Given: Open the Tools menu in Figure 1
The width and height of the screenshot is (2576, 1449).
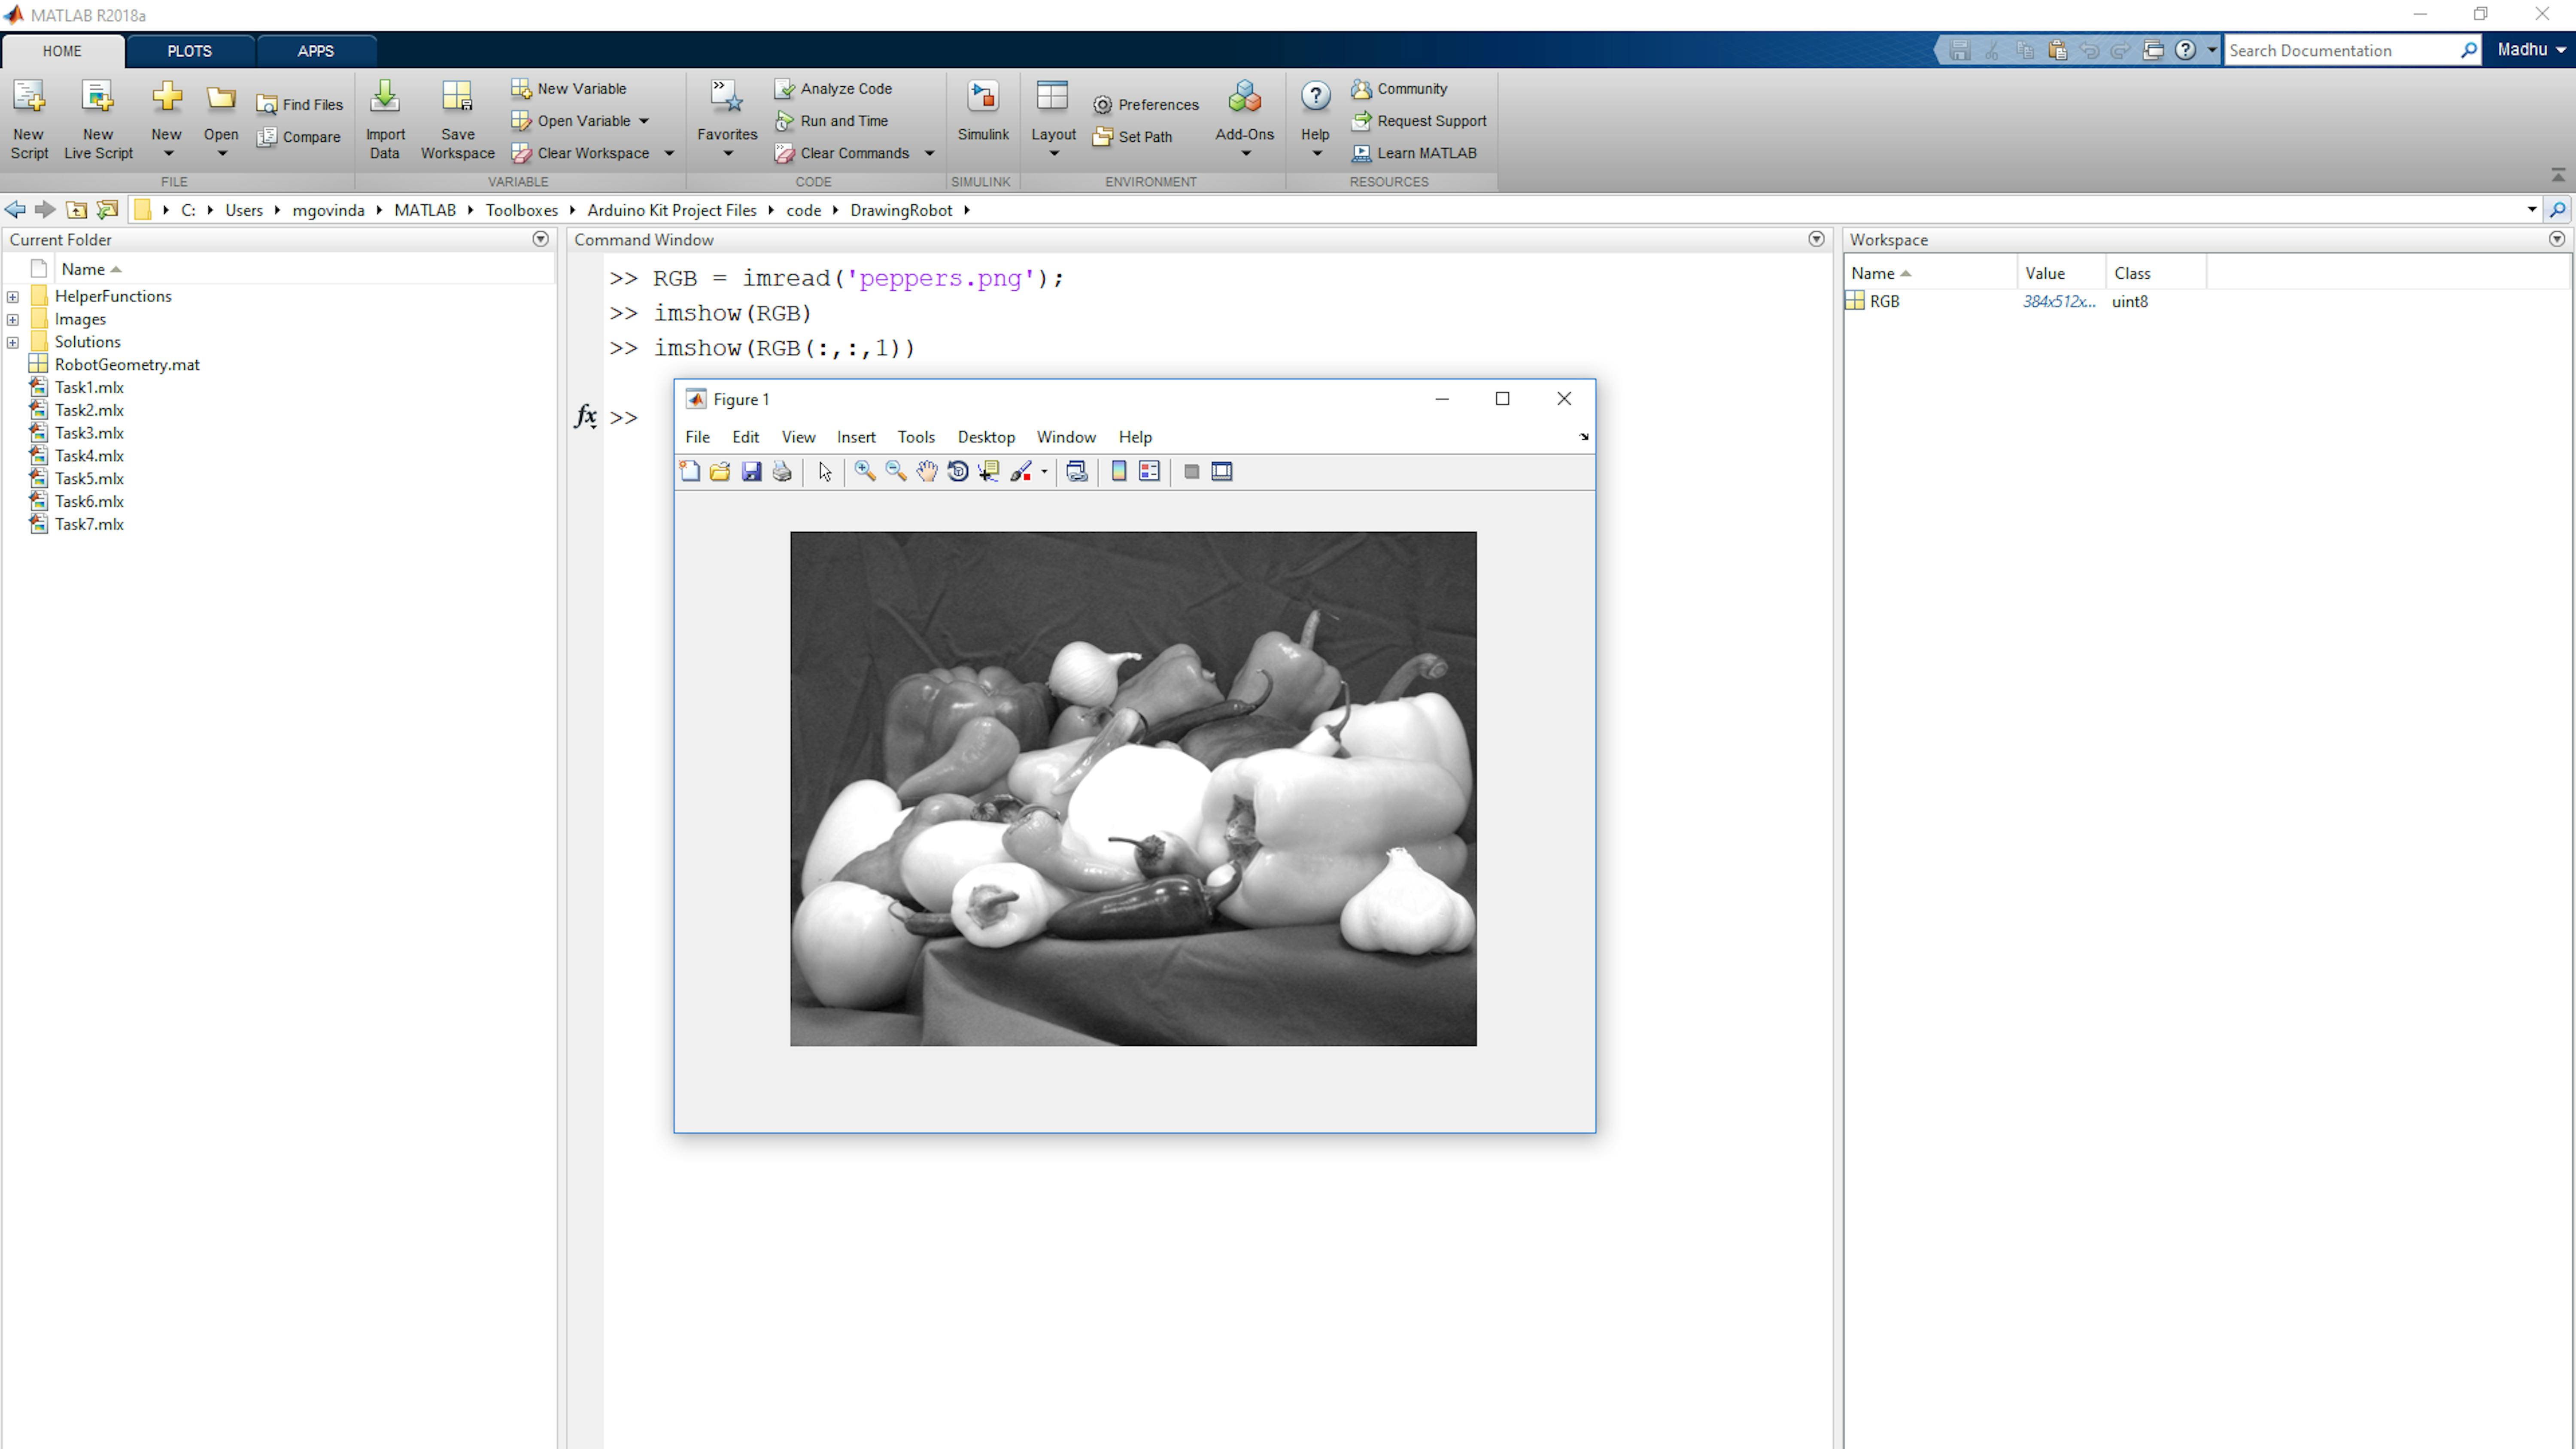Looking at the screenshot, I should [916, 437].
